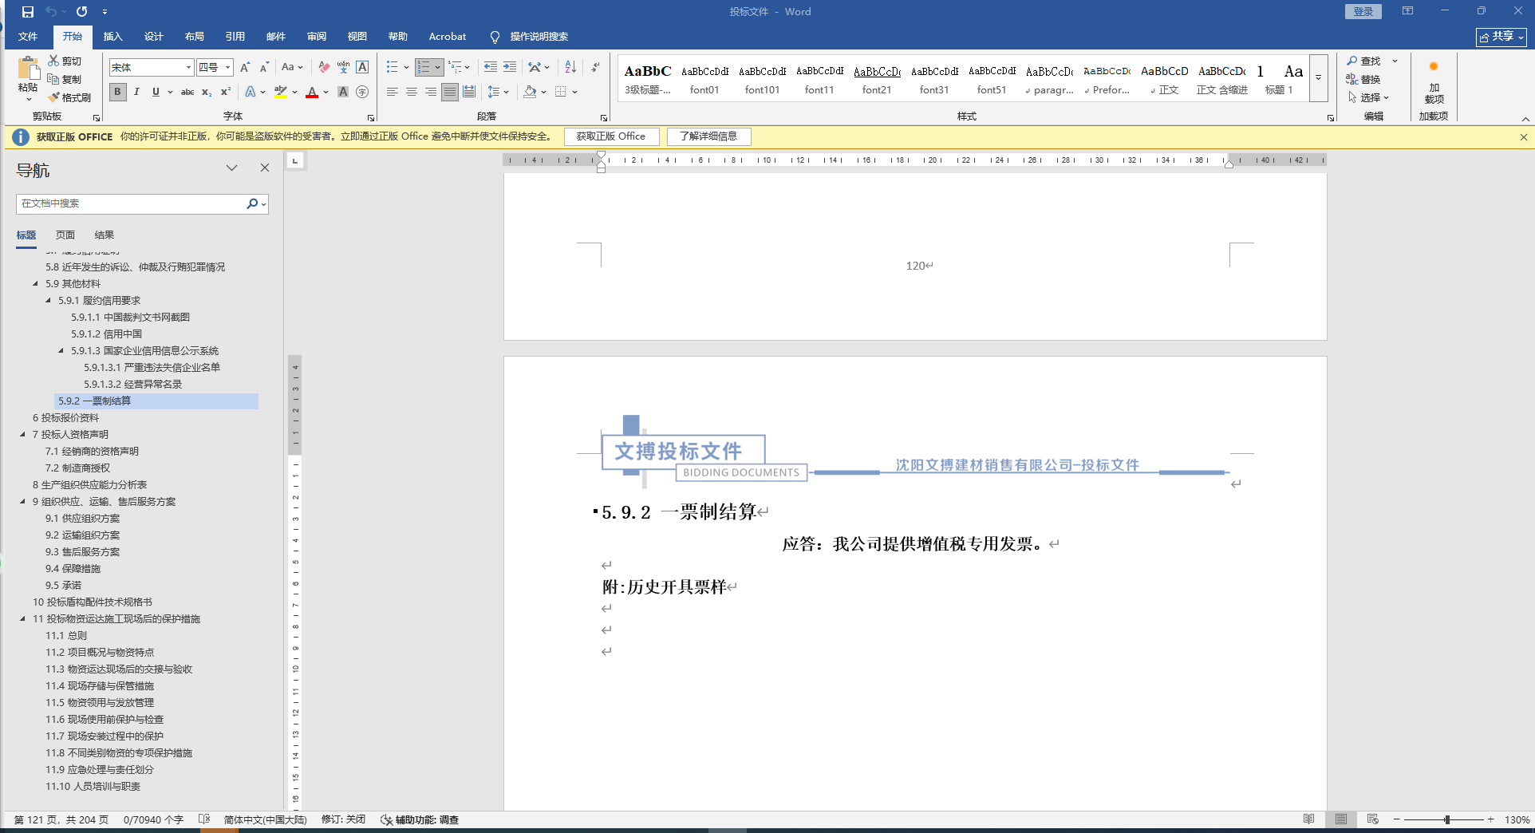Toggle Bold formatting
This screenshot has width=1535, height=833.
[118, 92]
